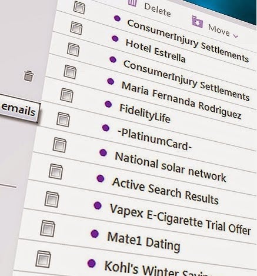This screenshot has height=276, width=257.
Task: Open the FidelityLife email
Action: [145, 114]
